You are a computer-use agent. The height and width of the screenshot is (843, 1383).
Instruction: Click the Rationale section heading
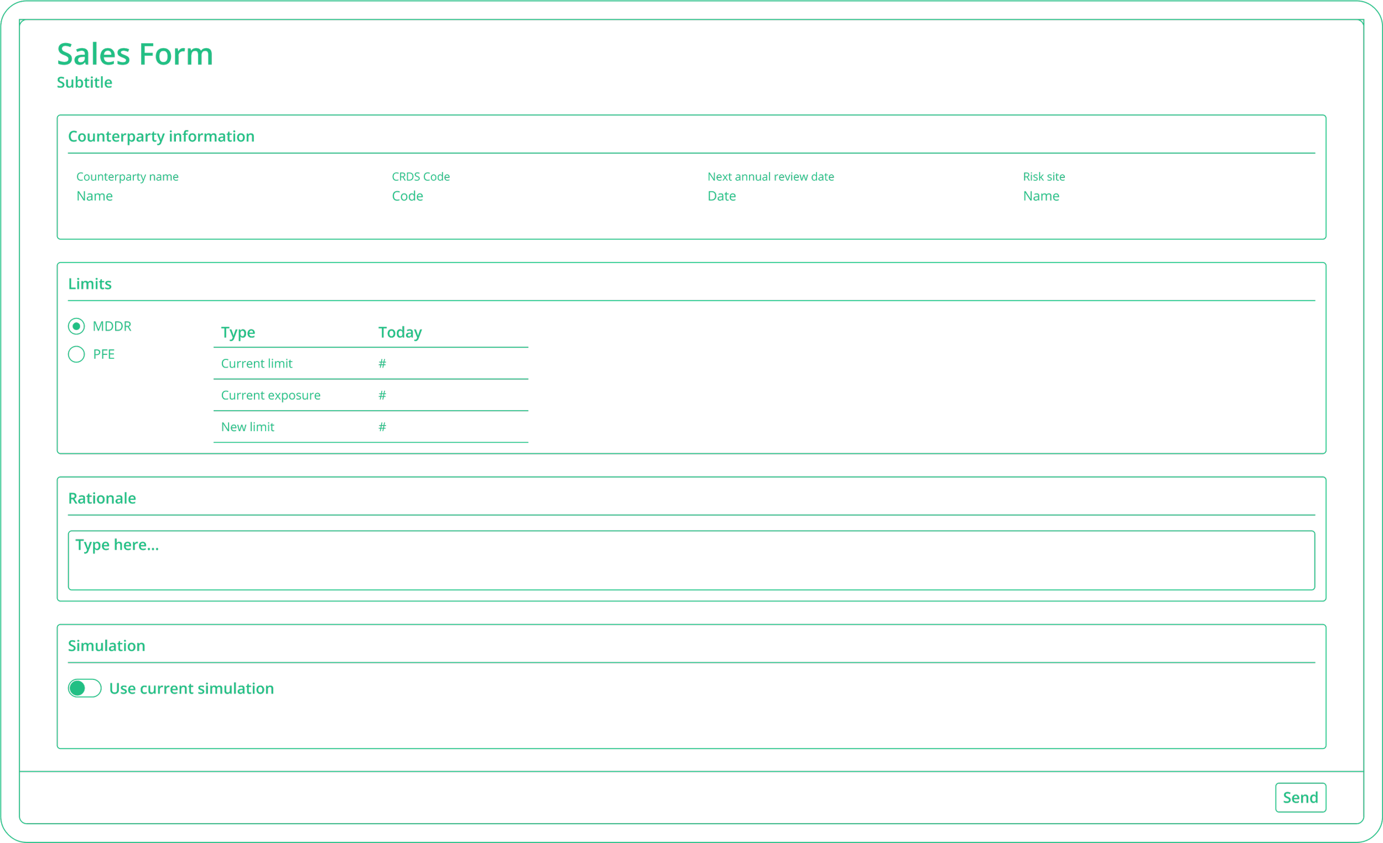(102, 499)
